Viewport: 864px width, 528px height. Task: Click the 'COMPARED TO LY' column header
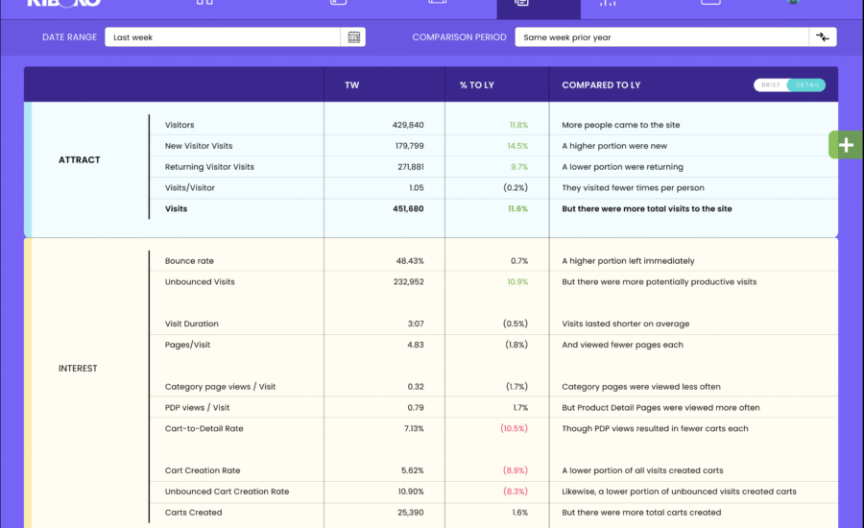point(601,84)
